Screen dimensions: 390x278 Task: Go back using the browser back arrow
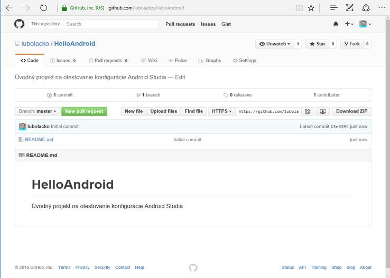click(x=9, y=8)
